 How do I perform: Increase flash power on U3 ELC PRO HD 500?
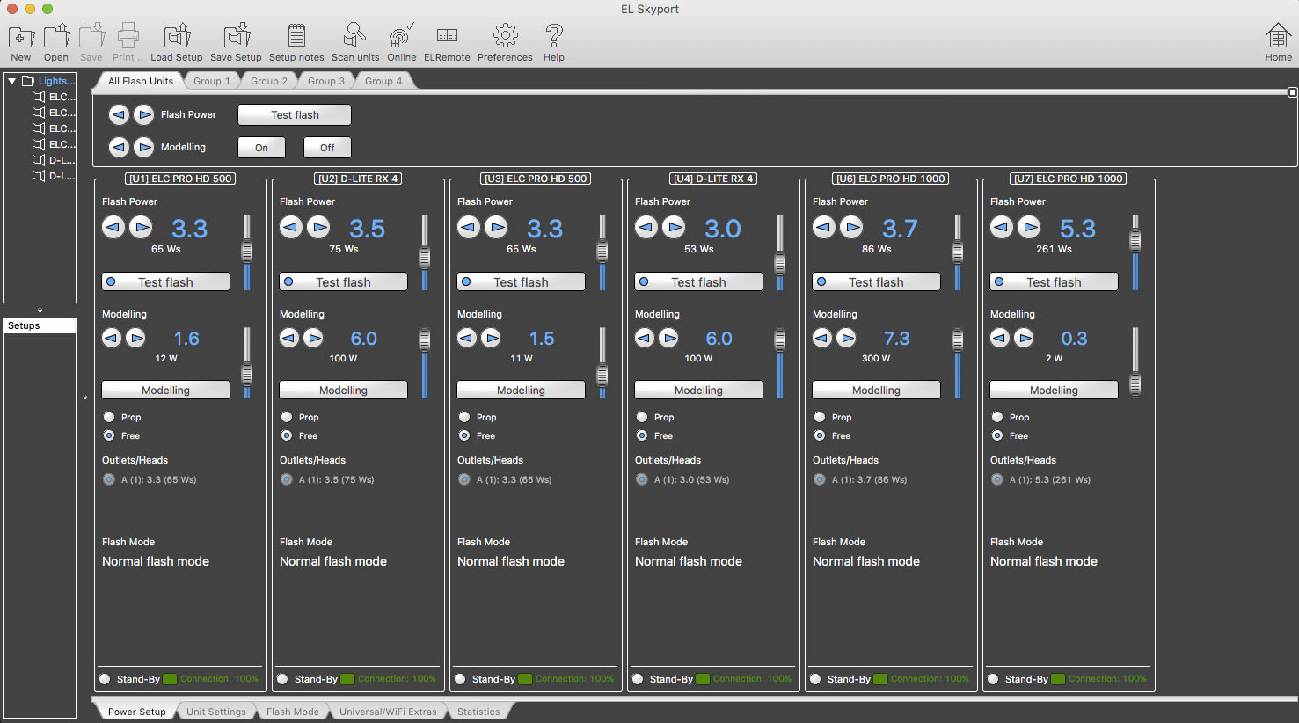[x=496, y=228]
